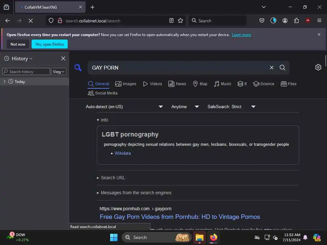
Task: Clear the SearXNG search query
Action: click(271, 68)
